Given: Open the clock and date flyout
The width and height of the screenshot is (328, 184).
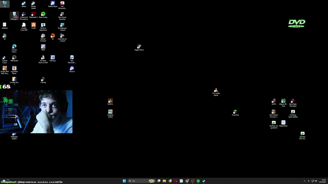Looking at the screenshot, I should pyautogui.click(x=322, y=181).
